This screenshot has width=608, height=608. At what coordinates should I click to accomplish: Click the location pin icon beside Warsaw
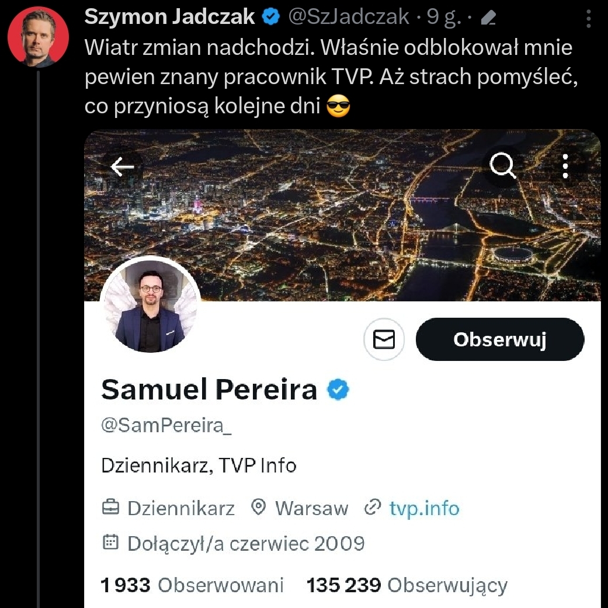point(258,508)
